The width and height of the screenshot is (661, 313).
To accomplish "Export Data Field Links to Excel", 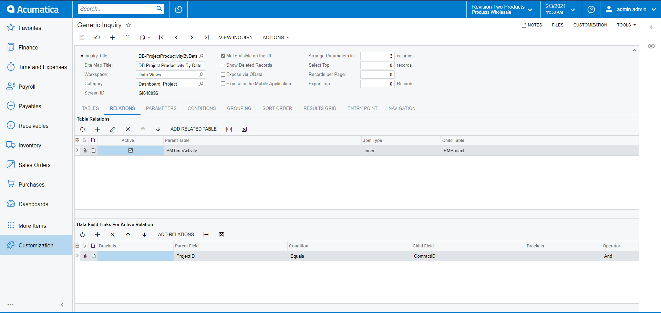I will 221,235.
